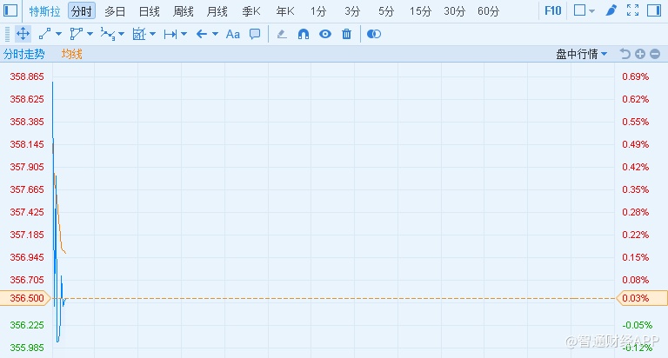Expand the layout square dropdown arrow
The height and width of the screenshot is (358, 668).
pos(591,11)
